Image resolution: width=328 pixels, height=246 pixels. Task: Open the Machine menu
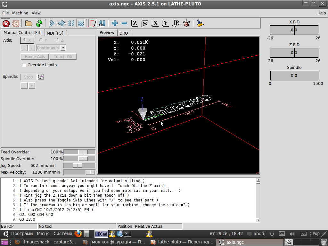[20, 13]
